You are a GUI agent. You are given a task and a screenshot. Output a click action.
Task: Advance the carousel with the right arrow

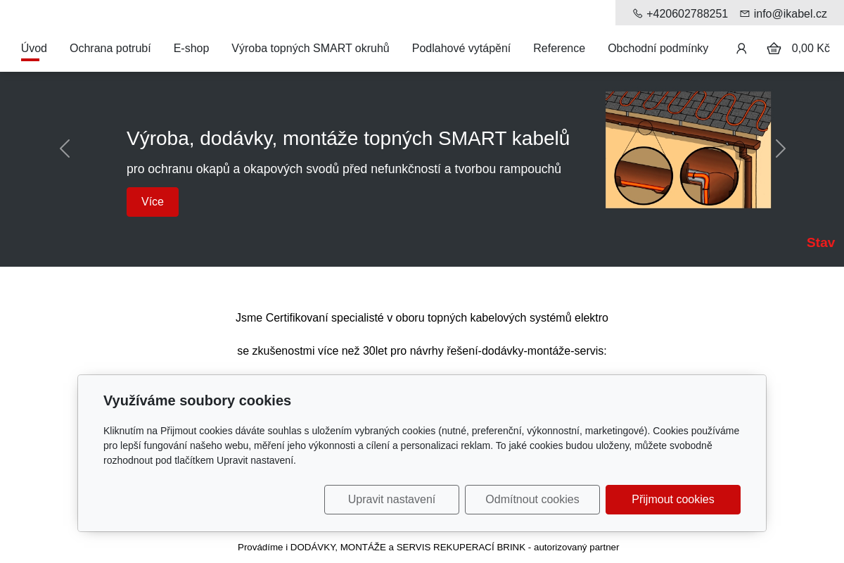pos(781,148)
